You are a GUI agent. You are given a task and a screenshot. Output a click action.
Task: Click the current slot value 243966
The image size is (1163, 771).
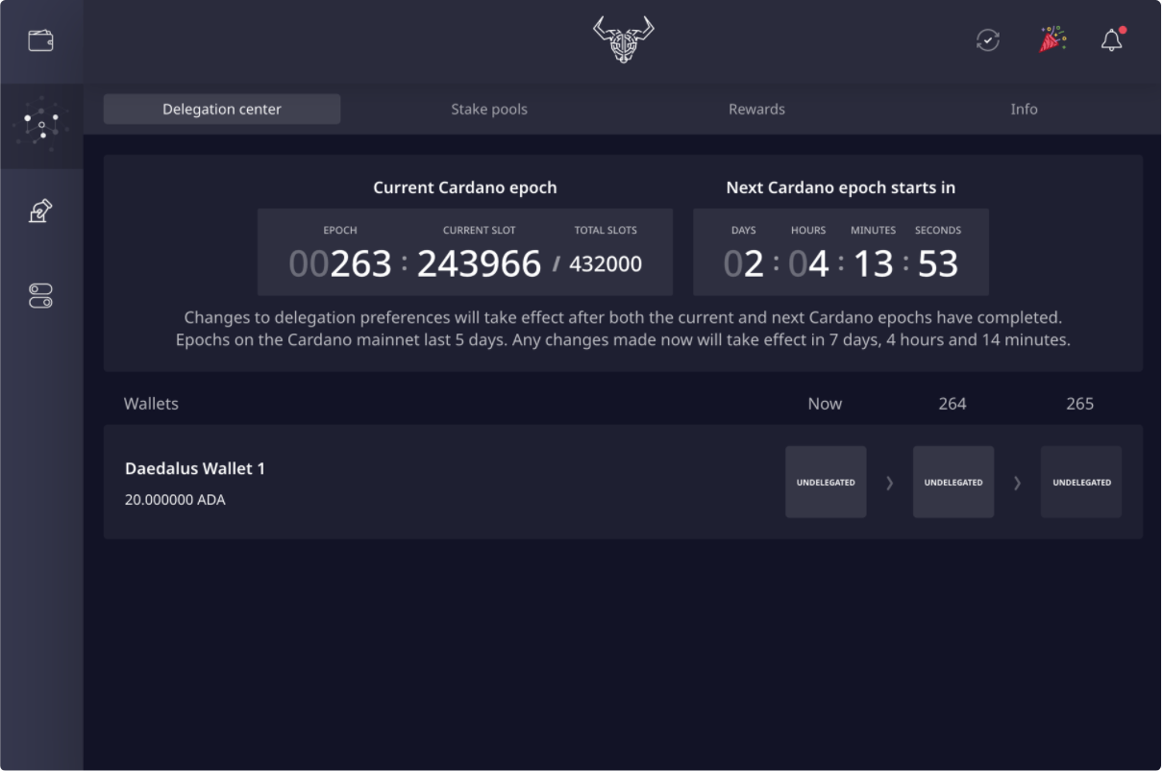coord(479,263)
